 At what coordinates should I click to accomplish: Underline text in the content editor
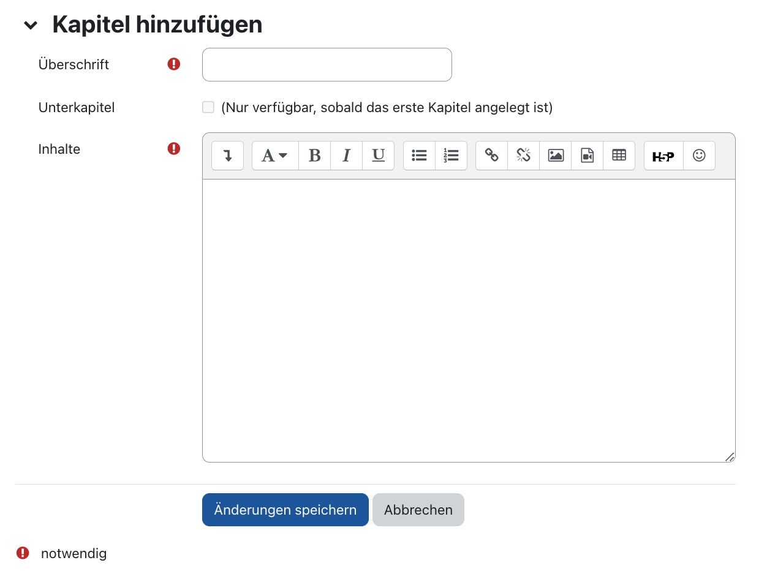click(x=378, y=156)
